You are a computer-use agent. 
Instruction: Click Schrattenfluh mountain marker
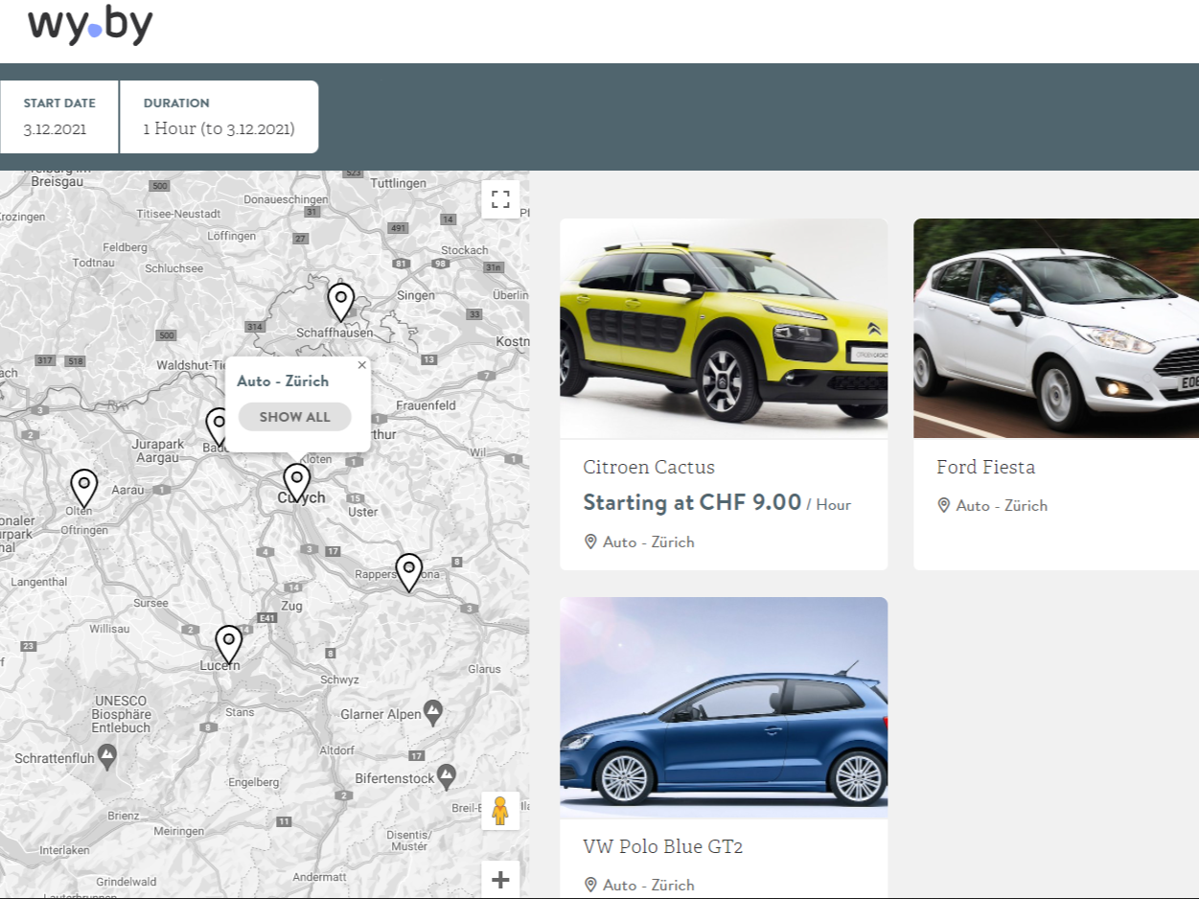107,755
